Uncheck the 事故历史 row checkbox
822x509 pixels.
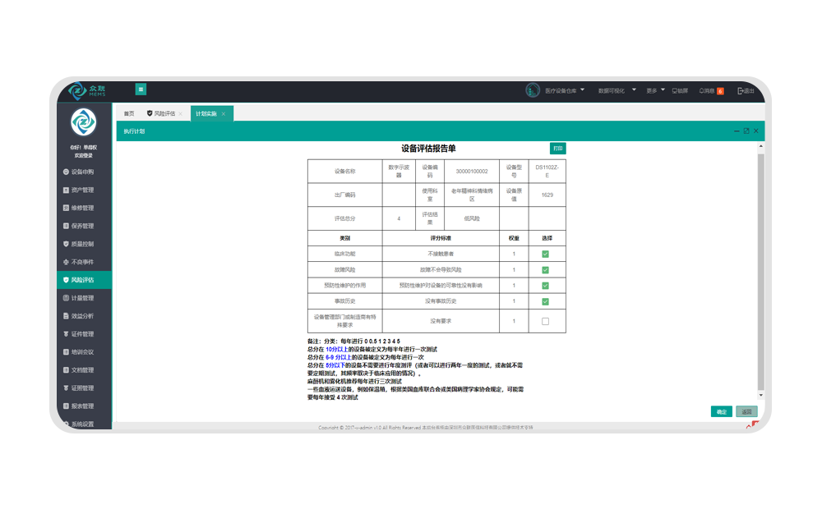click(x=545, y=301)
